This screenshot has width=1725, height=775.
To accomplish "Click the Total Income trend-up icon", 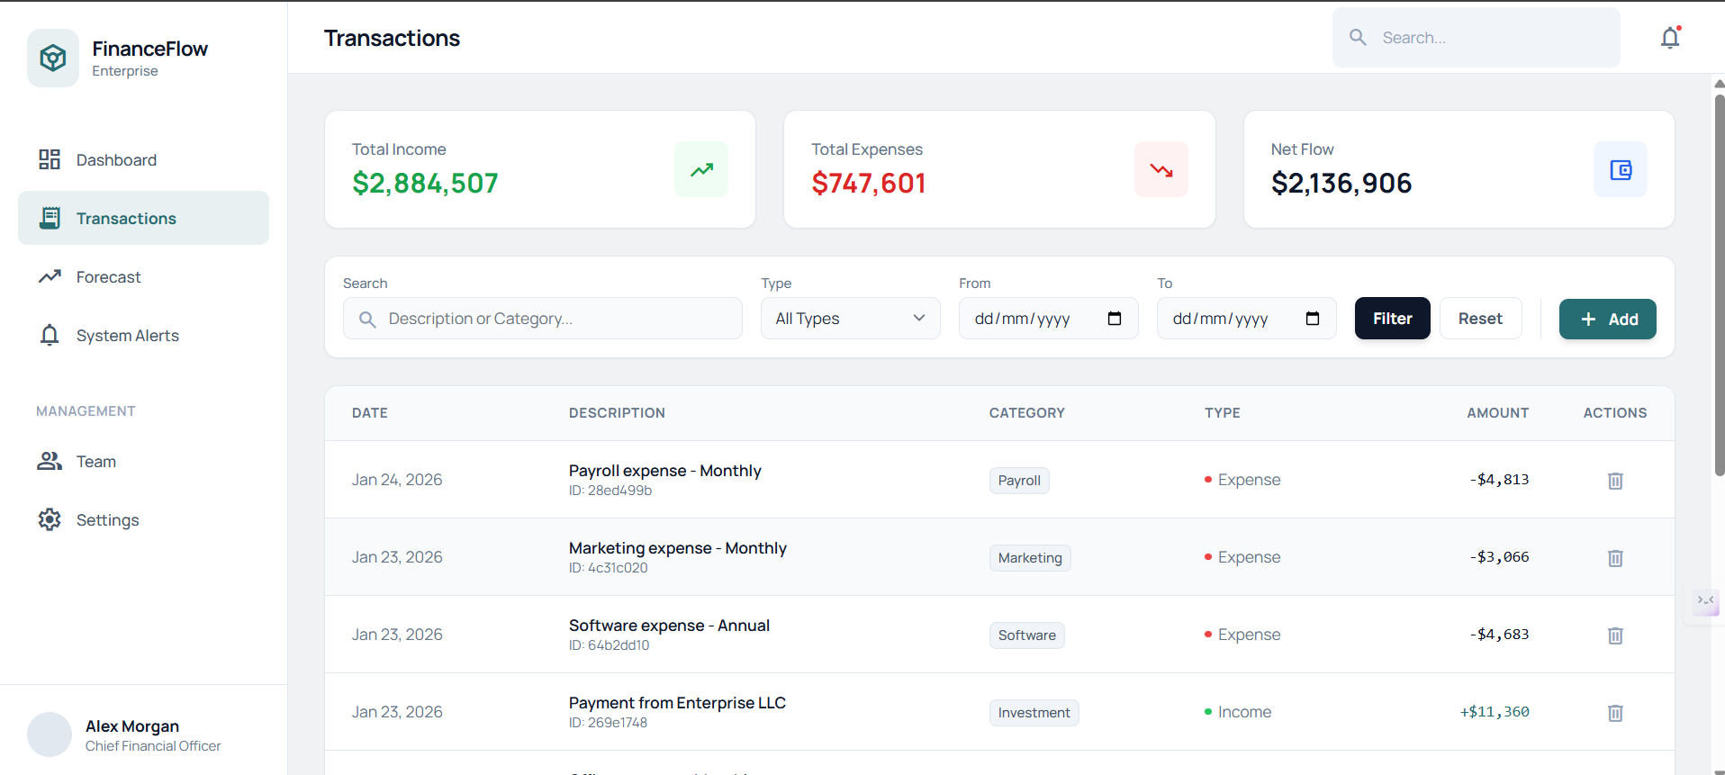I will coord(701,169).
